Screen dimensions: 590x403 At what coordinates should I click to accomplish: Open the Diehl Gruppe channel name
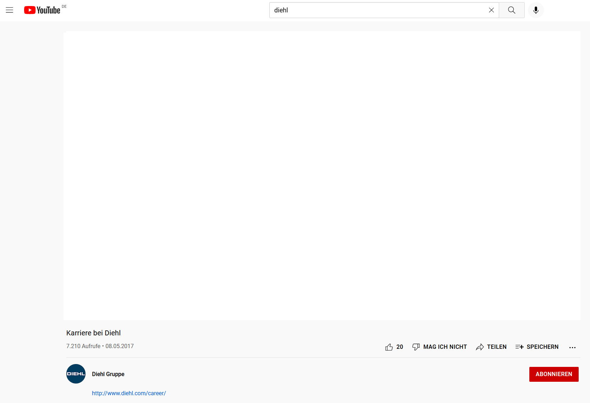coord(108,374)
